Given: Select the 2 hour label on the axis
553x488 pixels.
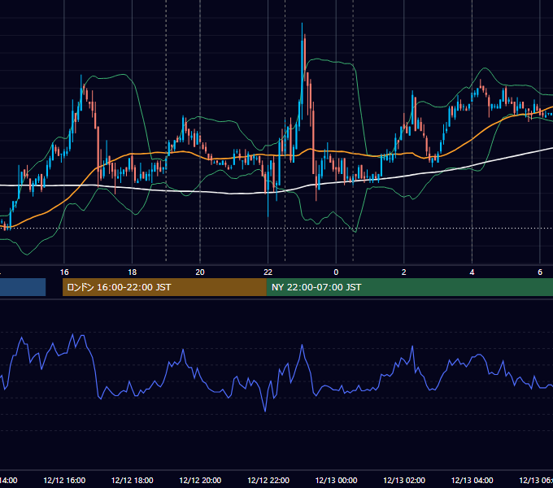Looking at the screenshot, I should pos(404,272).
